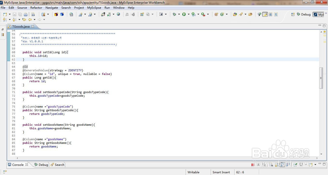
Task: Click the New file wizard icon
Action: [5, 14]
